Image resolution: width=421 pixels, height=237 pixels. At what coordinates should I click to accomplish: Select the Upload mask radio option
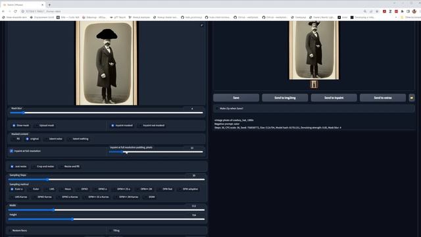tap(44, 126)
